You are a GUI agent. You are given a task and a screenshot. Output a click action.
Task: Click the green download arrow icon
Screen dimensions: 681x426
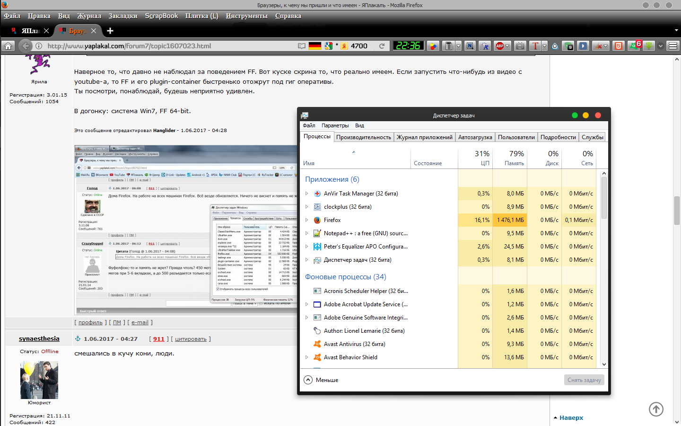point(649,46)
